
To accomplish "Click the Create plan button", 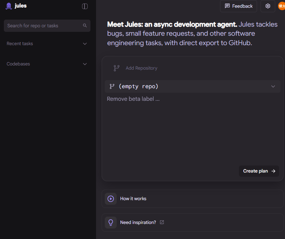I will pyautogui.click(x=259, y=171).
